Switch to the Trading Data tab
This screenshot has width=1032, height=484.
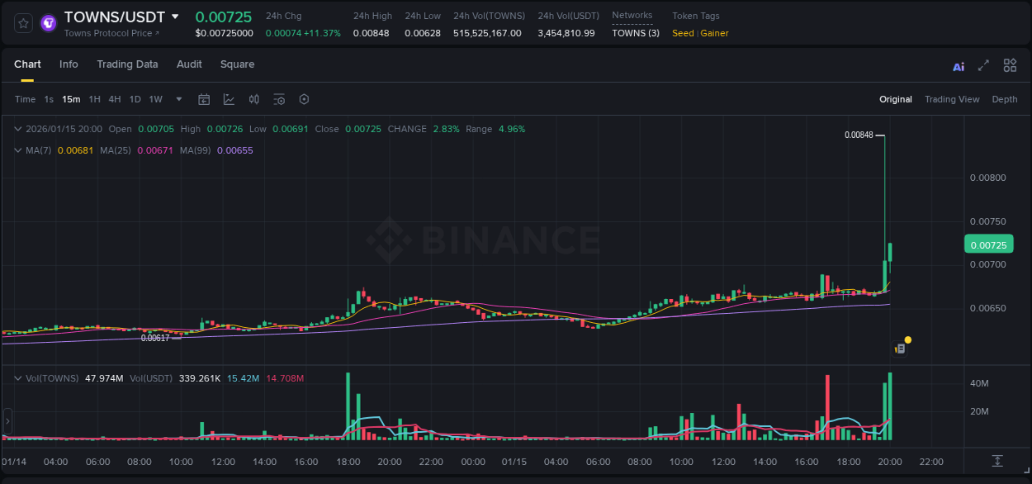click(127, 64)
